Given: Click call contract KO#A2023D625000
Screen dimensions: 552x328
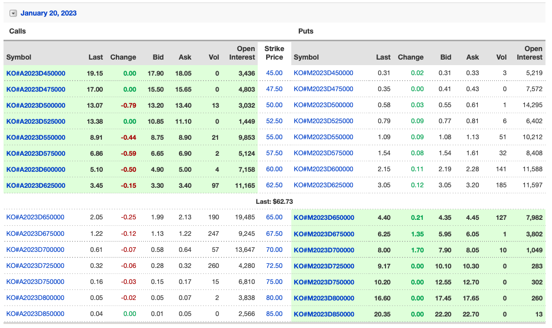Looking at the screenshot, I should (36, 186).
